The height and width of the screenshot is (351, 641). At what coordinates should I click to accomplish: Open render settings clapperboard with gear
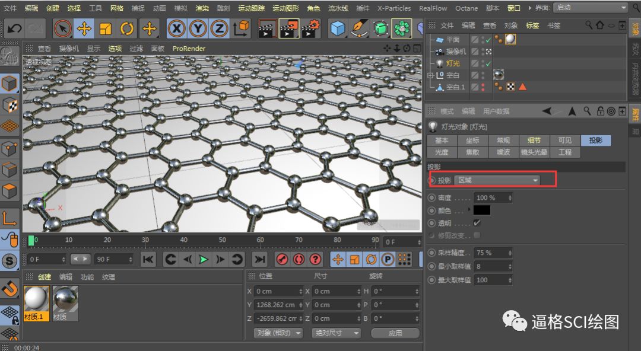pyautogui.click(x=310, y=28)
